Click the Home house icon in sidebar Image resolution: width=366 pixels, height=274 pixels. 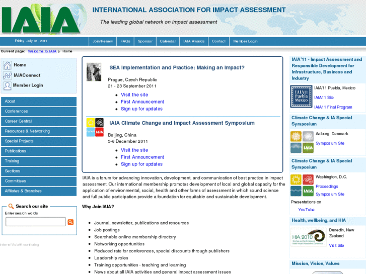point(7,65)
